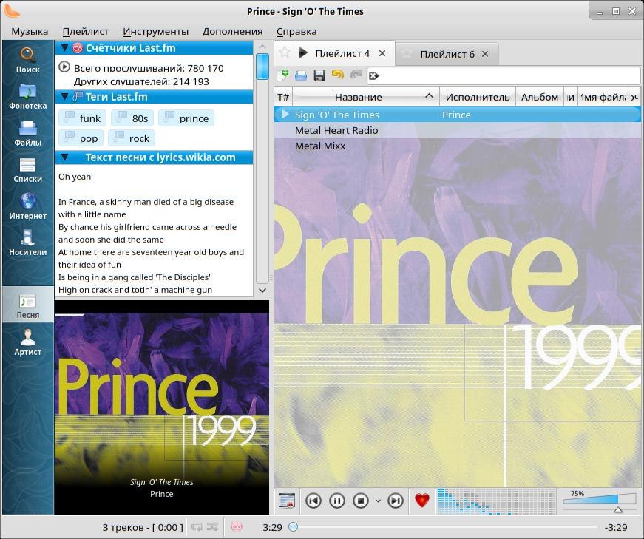Viewport: 644px width, 539px height.
Task: Open the Фонотека library sidebar tab
Action: tap(28, 97)
